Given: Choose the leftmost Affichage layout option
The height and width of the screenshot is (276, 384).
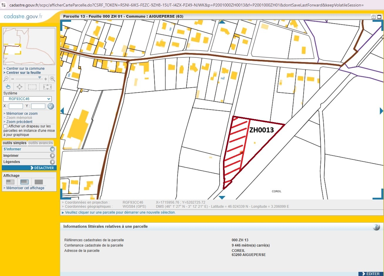Looking at the screenshot, I should pyautogui.click(x=10, y=182).
